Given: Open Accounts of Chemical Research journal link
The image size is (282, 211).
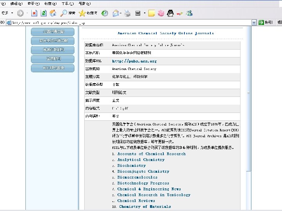Looking at the screenshot, I should click(152, 154).
